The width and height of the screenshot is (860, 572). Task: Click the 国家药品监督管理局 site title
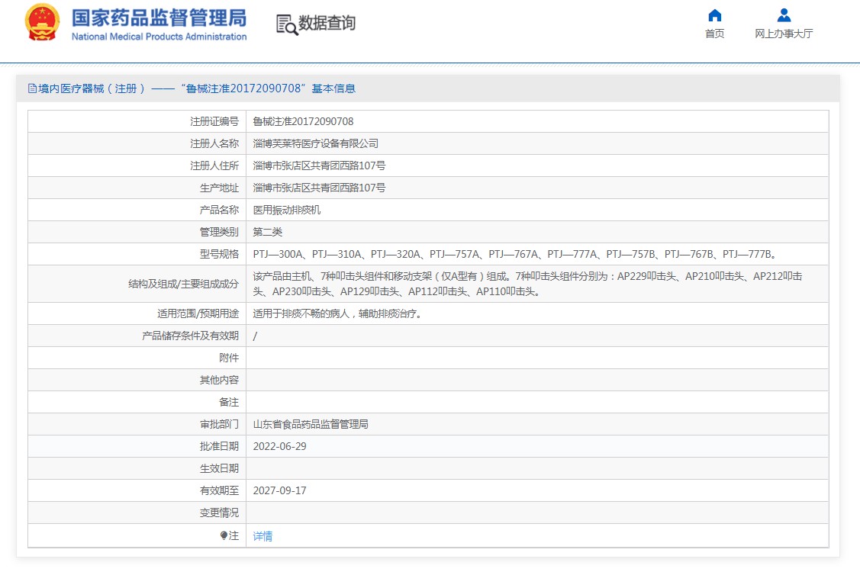coord(159,18)
